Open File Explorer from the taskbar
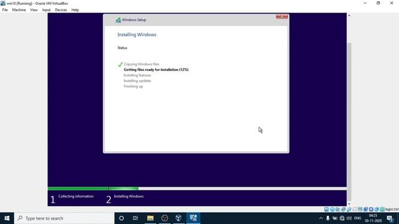This screenshot has width=399, height=224. 150,218
